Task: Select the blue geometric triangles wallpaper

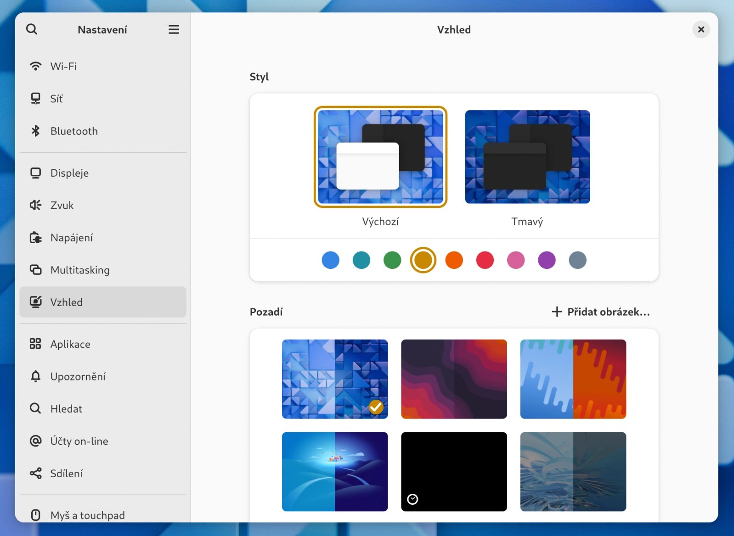Action: 335,379
